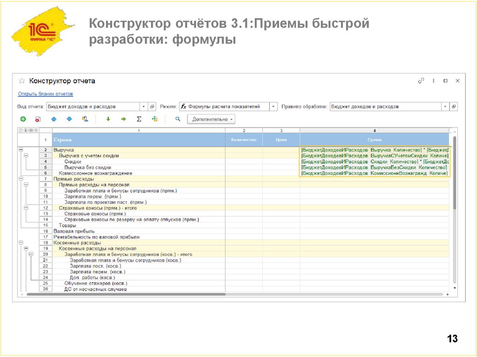This screenshot has width=477, height=357.
Task: Move the selected row up with blue arrow
Action: [x=54, y=119]
